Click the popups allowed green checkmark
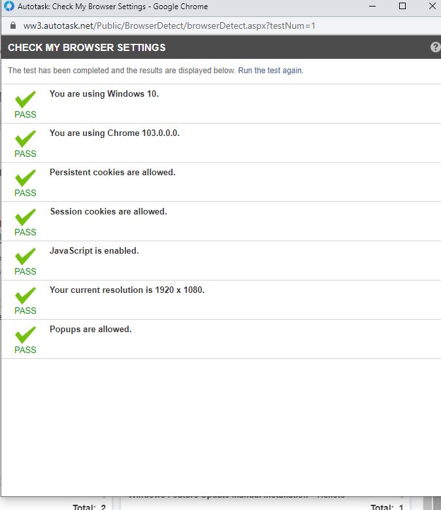The image size is (441, 510). point(25,335)
